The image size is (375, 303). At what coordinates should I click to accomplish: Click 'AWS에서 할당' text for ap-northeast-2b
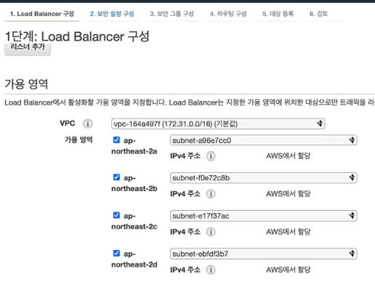click(x=288, y=194)
